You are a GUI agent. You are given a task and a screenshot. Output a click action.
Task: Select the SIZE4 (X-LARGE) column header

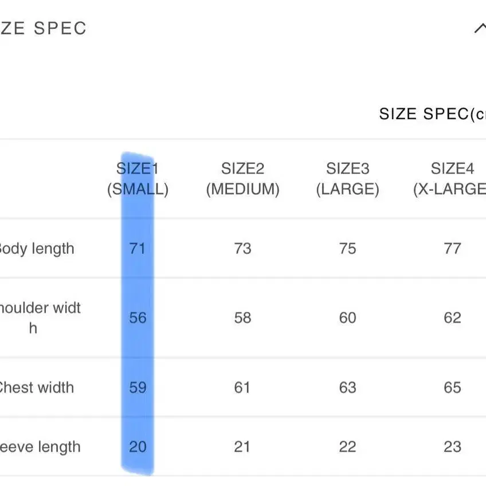pos(449,179)
